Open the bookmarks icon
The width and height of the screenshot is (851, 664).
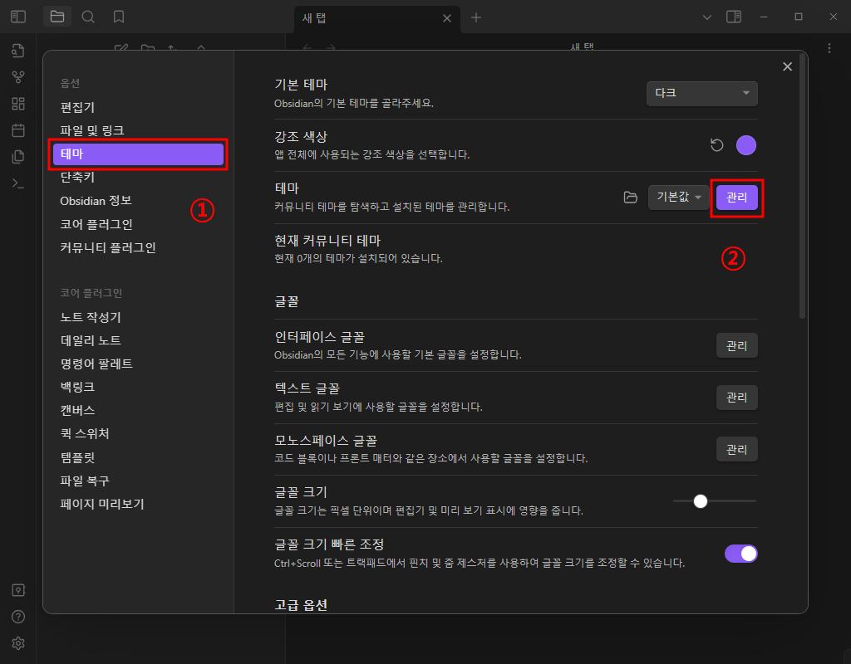tap(119, 17)
